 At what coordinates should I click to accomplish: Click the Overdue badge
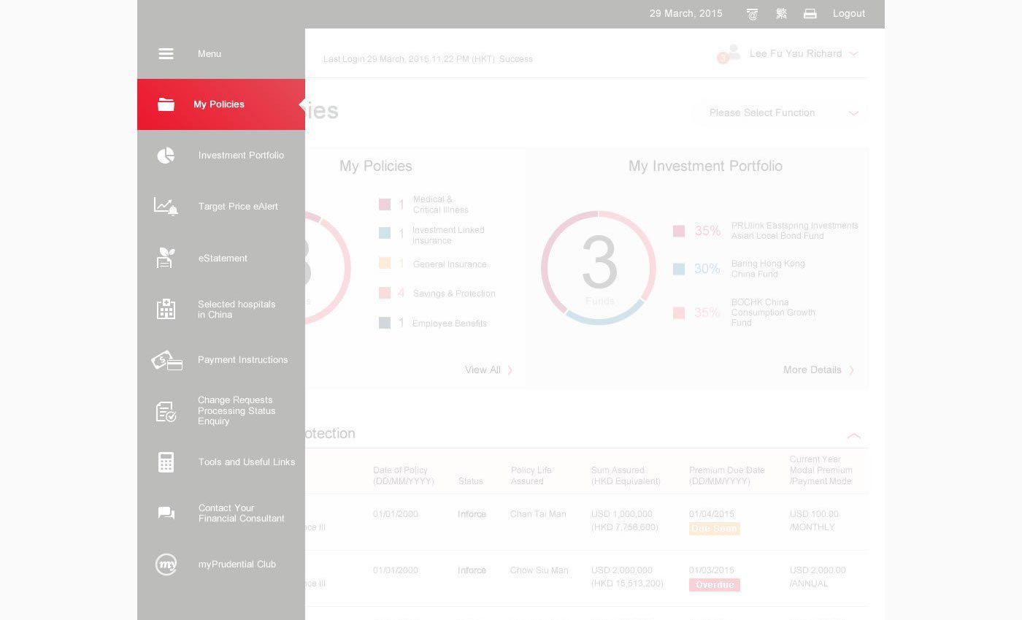pyautogui.click(x=715, y=585)
